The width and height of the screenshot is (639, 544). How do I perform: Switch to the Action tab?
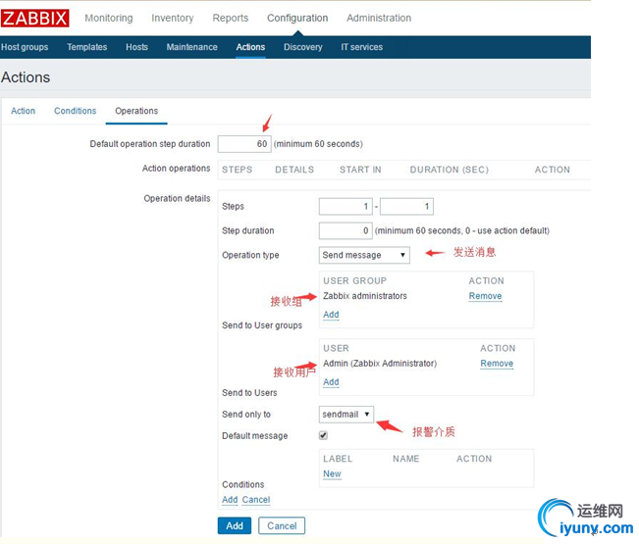tap(23, 111)
